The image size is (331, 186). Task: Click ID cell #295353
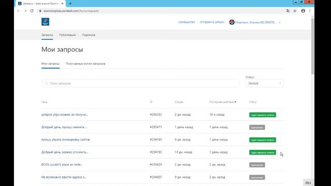(x=156, y=115)
